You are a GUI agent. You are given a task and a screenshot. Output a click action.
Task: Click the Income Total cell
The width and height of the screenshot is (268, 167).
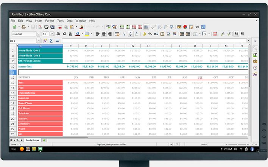pos(40,66)
